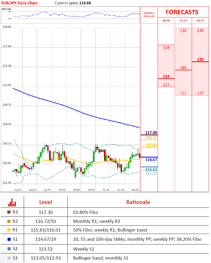Click the 117.30 cell in R3 row
211x263 pixels.
click(46, 212)
